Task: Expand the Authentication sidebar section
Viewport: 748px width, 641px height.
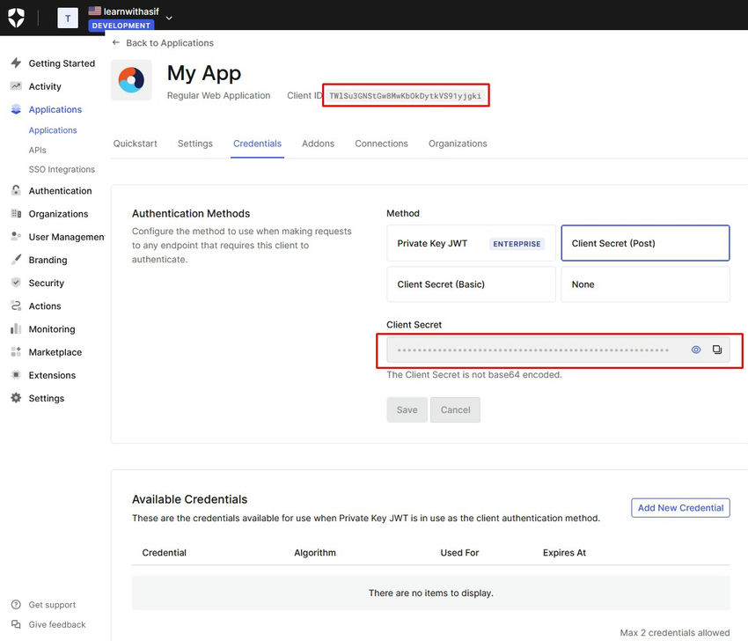Action: (x=60, y=191)
